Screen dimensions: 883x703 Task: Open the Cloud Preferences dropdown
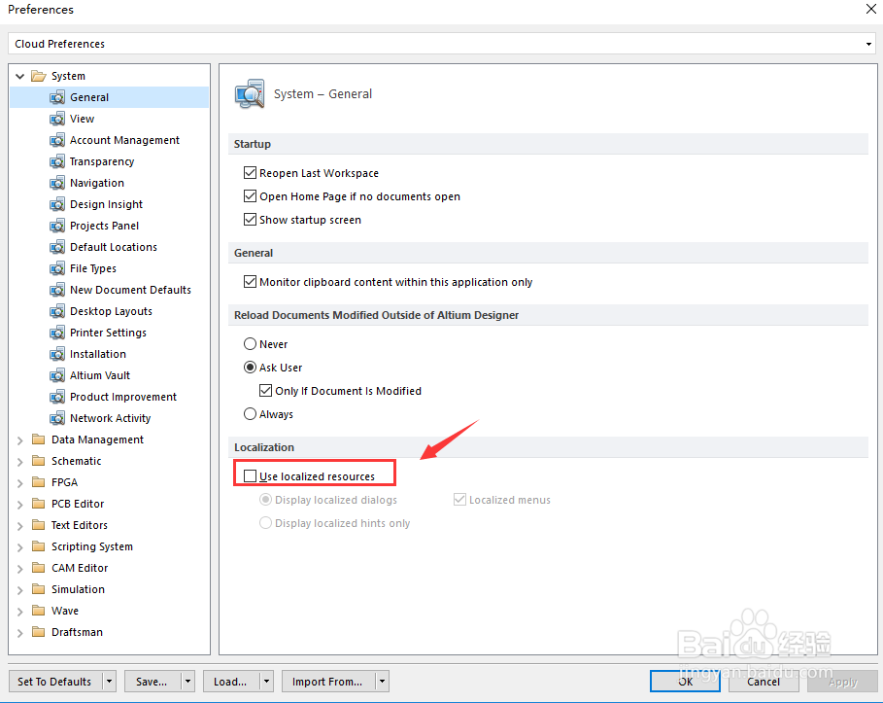pyautogui.click(x=868, y=44)
